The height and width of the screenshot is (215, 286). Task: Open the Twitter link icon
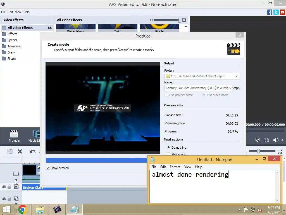pyautogui.click(x=276, y=12)
